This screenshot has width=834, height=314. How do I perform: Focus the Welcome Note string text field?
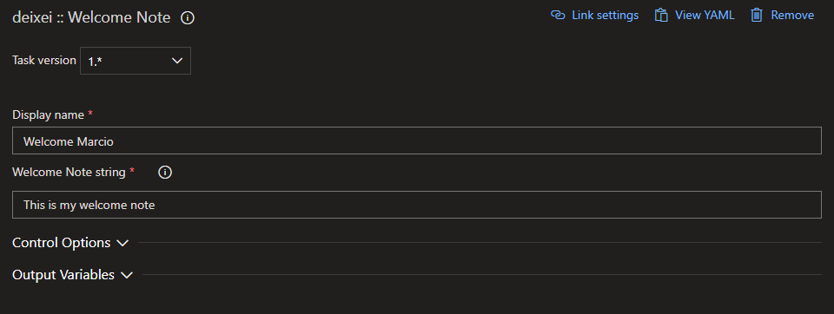click(x=416, y=205)
